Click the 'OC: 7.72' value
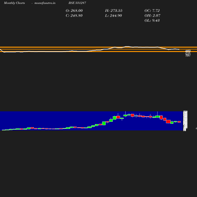Image resolution: width=197 pixels, height=197 pixels. pyautogui.click(x=152, y=11)
